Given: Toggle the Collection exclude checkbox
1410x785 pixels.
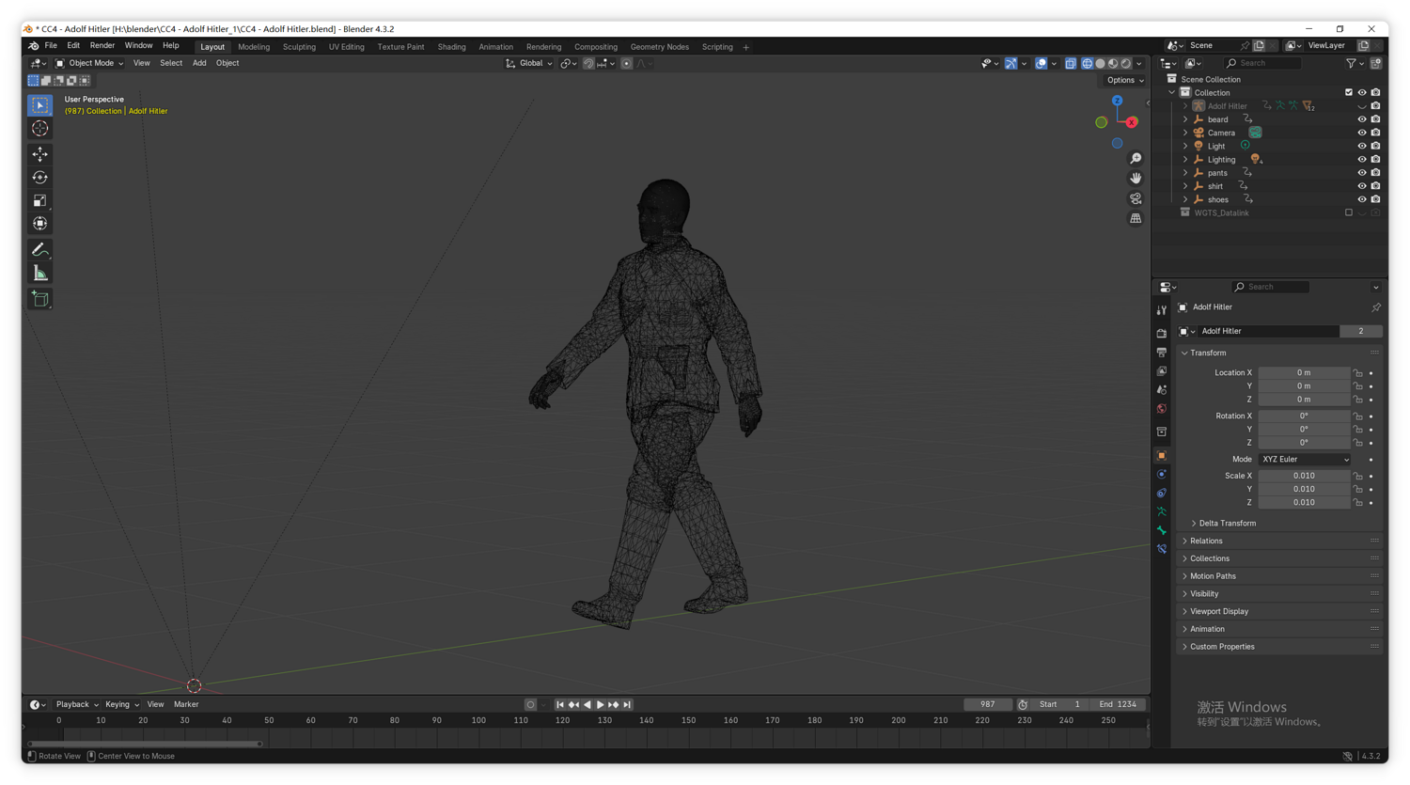Looking at the screenshot, I should 1348,93.
